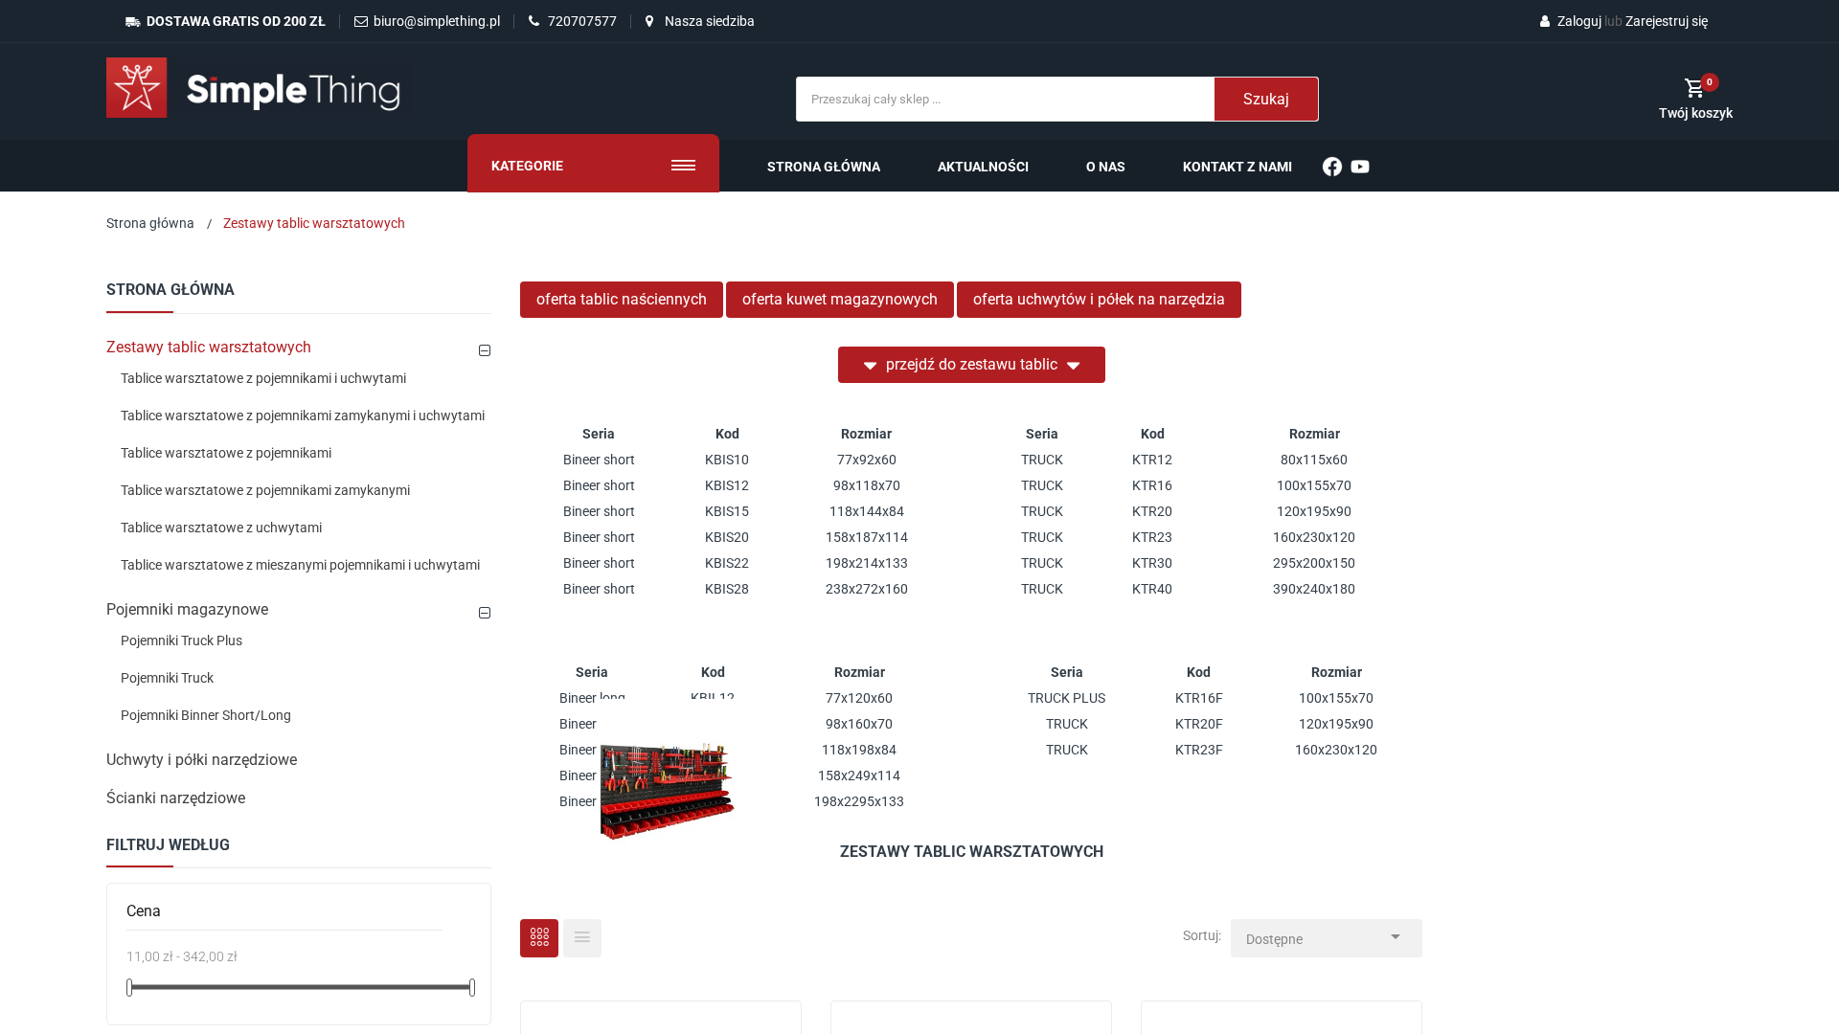The image size is (1839, 1034).
Task: Open the YouTube channel icon
Action: (1360, 167)
